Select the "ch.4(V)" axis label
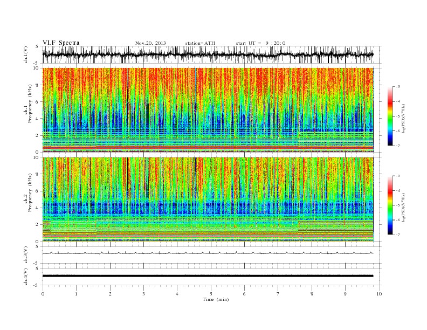The width and height of the screenshot is (427, 330). click(26, 277)
